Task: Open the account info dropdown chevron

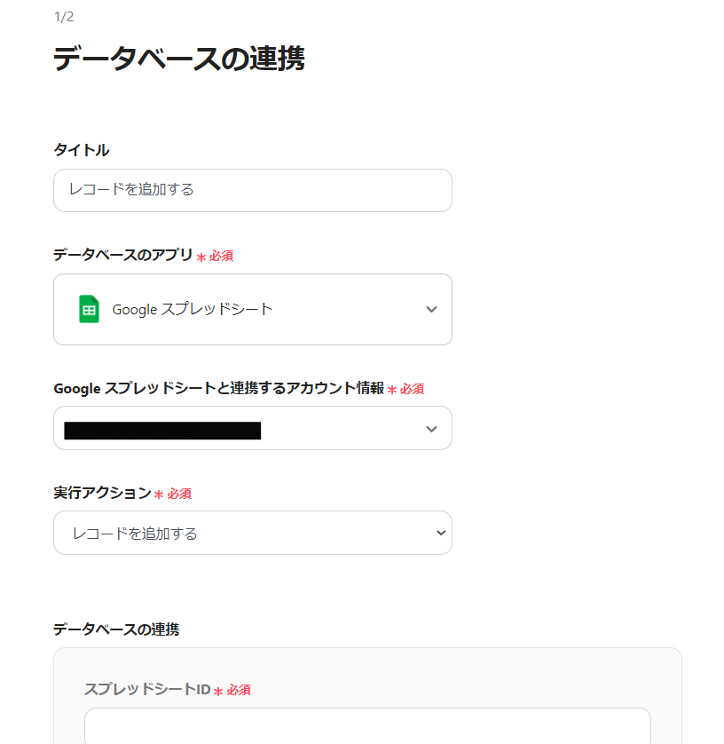Action: (431, 429)
